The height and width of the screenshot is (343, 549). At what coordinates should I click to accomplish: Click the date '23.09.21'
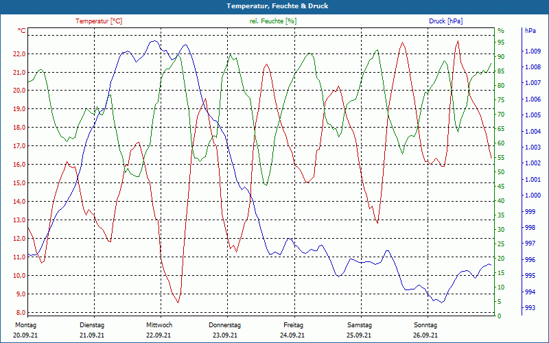[225, 335]
